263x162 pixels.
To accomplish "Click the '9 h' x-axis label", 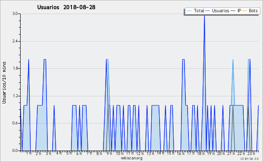I will [x=109, y=154].
